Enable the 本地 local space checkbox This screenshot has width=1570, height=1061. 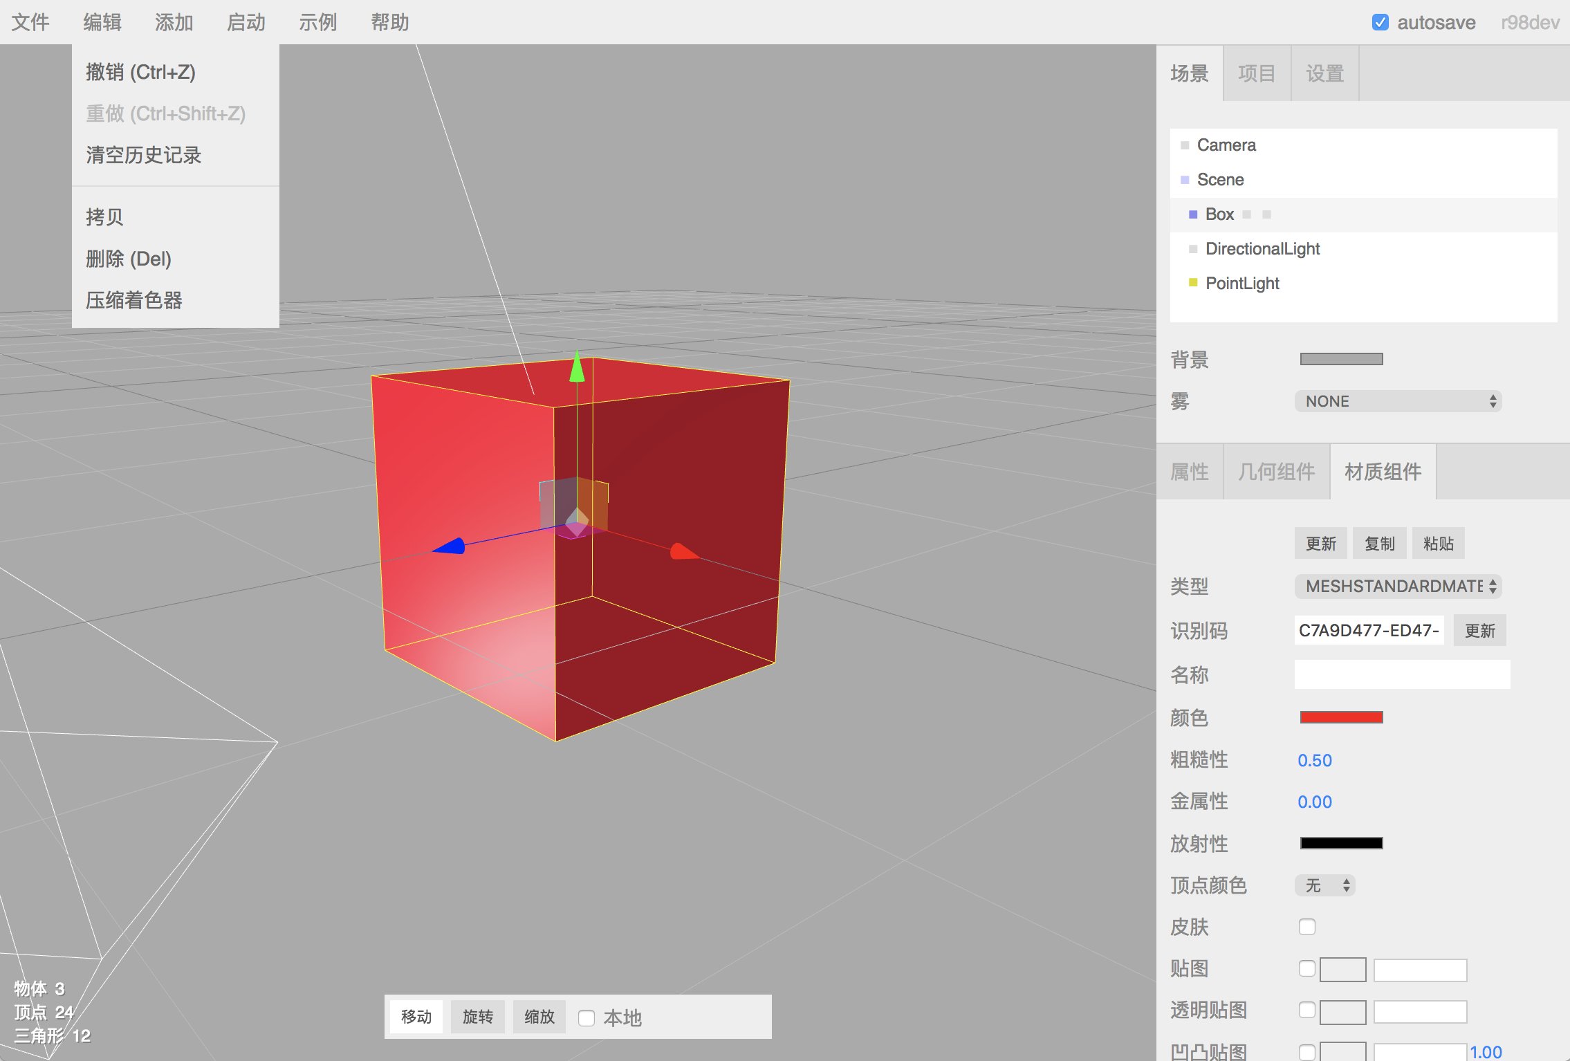point(586,1017)
